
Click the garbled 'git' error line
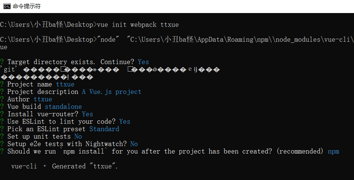[x=112, y=70]
